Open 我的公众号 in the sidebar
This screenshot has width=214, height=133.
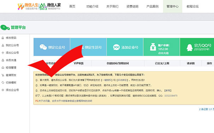pos(12,45)
